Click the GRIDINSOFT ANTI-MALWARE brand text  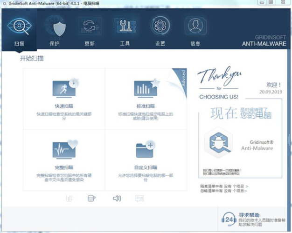pyautogui.click(x=264, y=41)
